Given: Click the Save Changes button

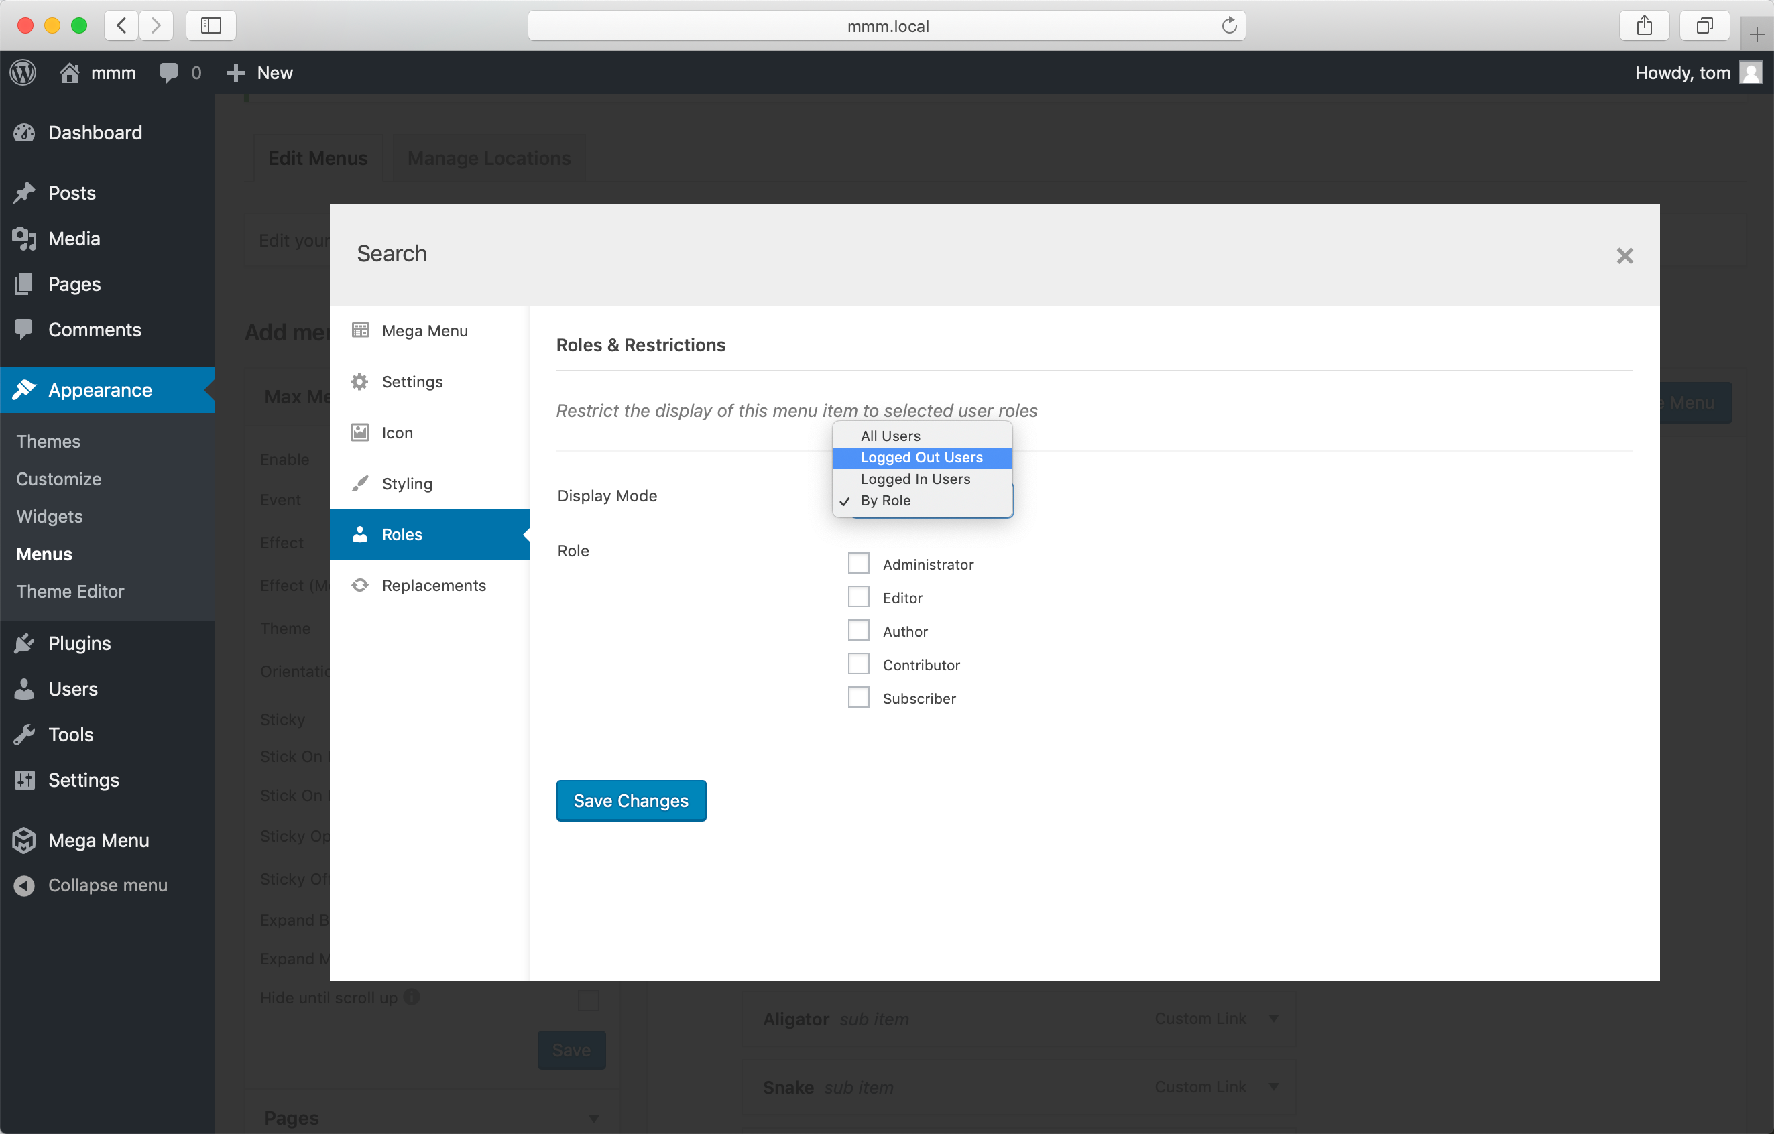Looking at the screenshot, I should pyautogui.click(x=631, y=800).
